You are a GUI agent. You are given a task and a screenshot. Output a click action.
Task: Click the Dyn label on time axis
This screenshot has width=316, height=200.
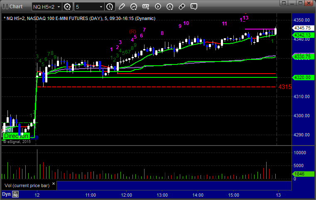(x=6, y=194)
